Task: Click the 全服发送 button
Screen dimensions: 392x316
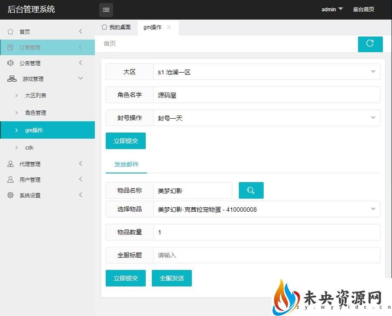Action: tap(171, 278)
